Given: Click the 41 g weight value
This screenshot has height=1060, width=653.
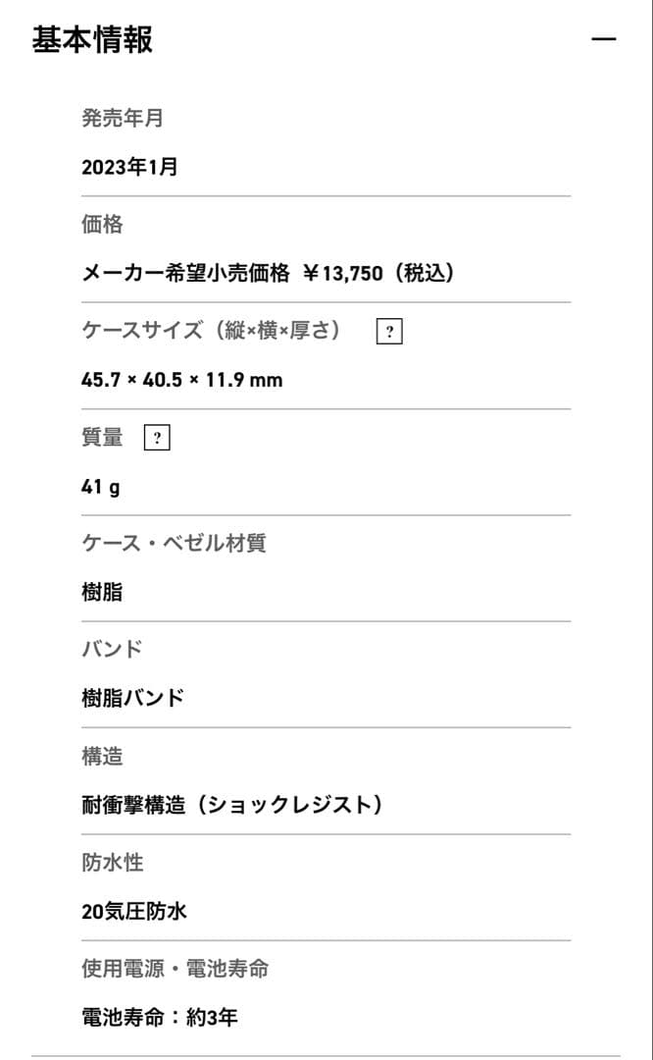Looking at the screenshot, I should point(101,486).
